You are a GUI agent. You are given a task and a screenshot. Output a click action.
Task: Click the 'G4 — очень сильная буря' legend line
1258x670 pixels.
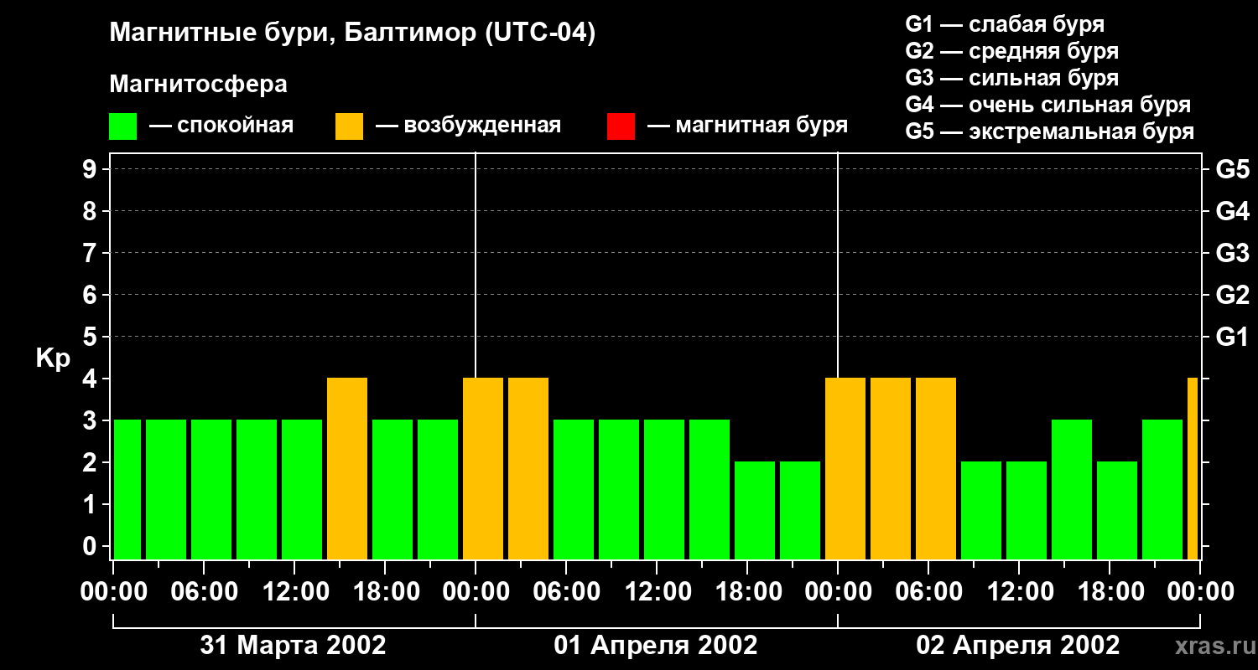point(1048,105)
